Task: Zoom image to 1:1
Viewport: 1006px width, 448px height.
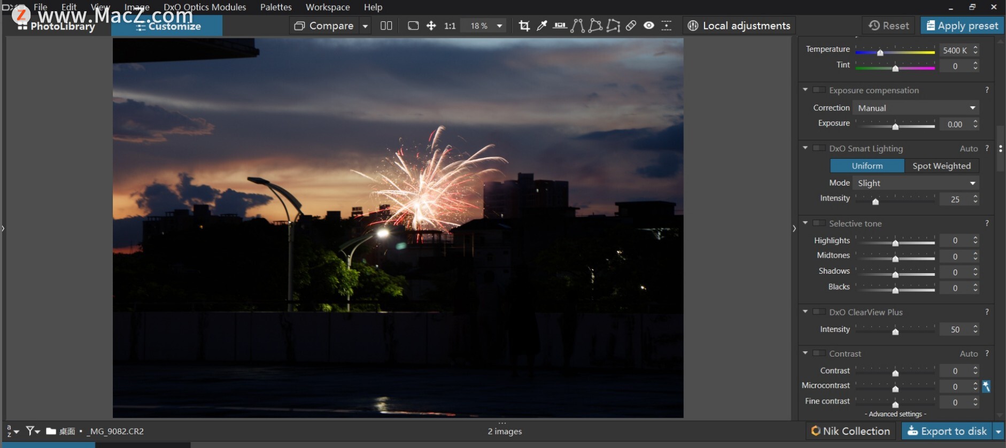Action: click(450, 26)
